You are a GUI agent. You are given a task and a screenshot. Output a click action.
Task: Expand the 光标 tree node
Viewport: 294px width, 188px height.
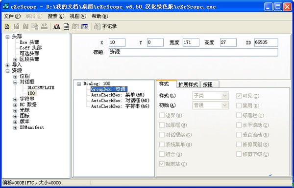click(x=15, y=111)
